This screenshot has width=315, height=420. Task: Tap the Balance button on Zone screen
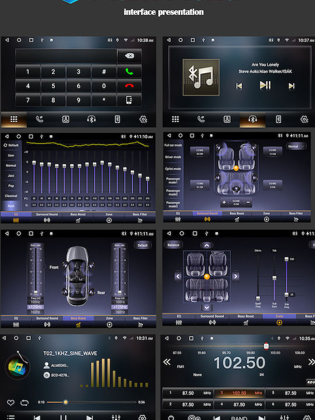173,245
